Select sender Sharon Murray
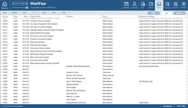 pyautogui.click(x=108, y=75)
